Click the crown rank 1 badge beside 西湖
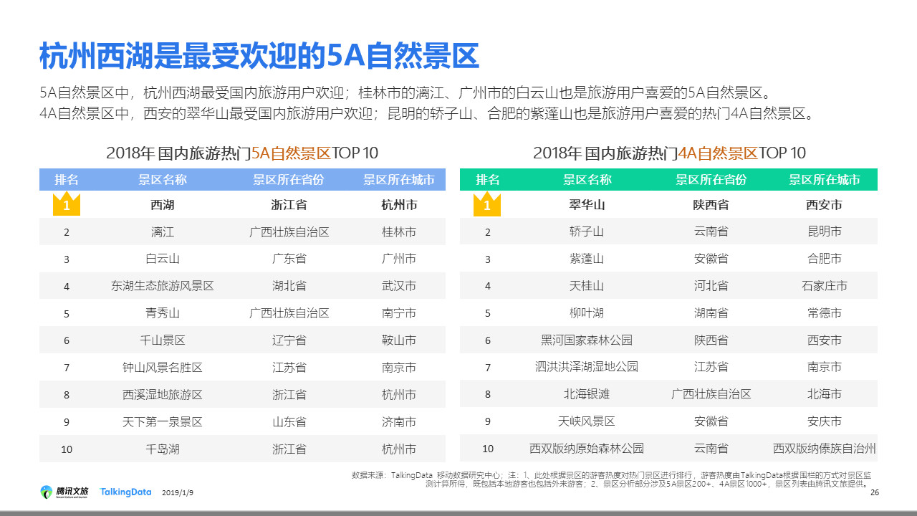This screenshot has width=917, height=516. pyautogui.click(x=66, y=204)
